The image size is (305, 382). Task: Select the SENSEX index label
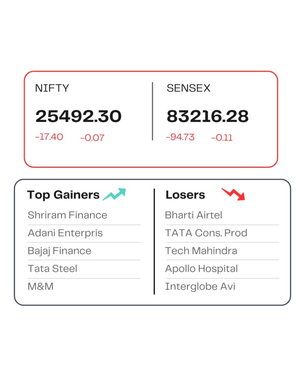point(188,88)
